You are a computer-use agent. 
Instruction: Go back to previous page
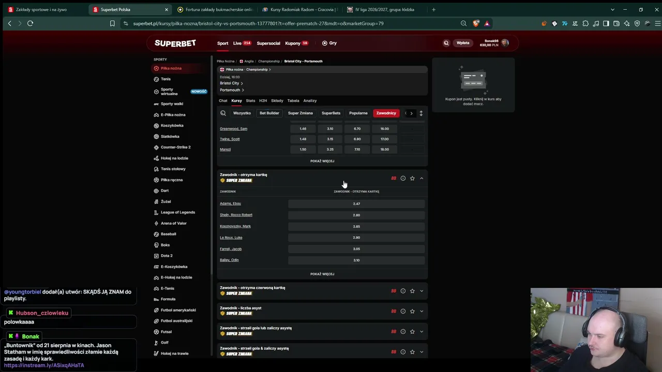click(9, 23)
